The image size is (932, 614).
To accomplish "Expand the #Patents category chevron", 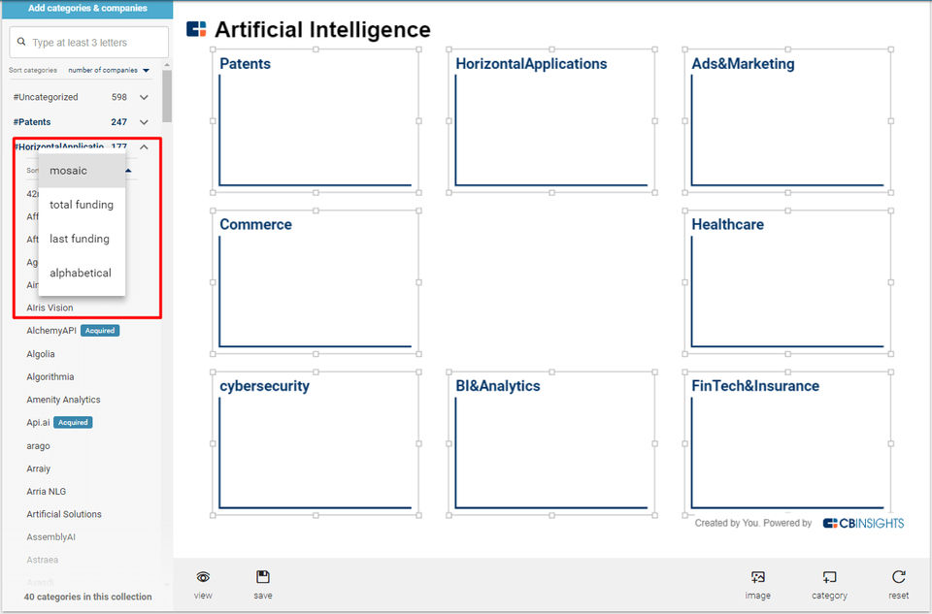I will 144,121.
